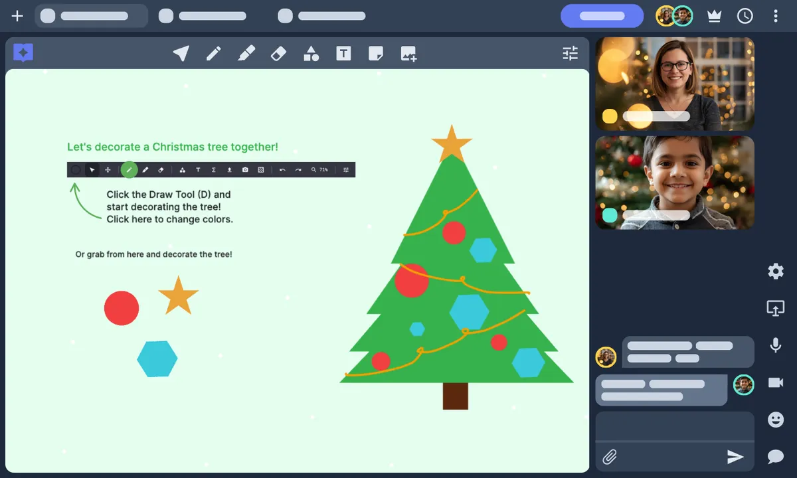Viewport: 797px width, 478px height.
Task: Click "Or grab from here and decorate the tree!"
Action: [153, 254]
